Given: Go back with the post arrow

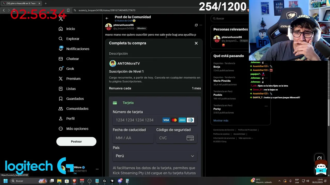Looking at the screenshot, I should [x=107, y=18].
